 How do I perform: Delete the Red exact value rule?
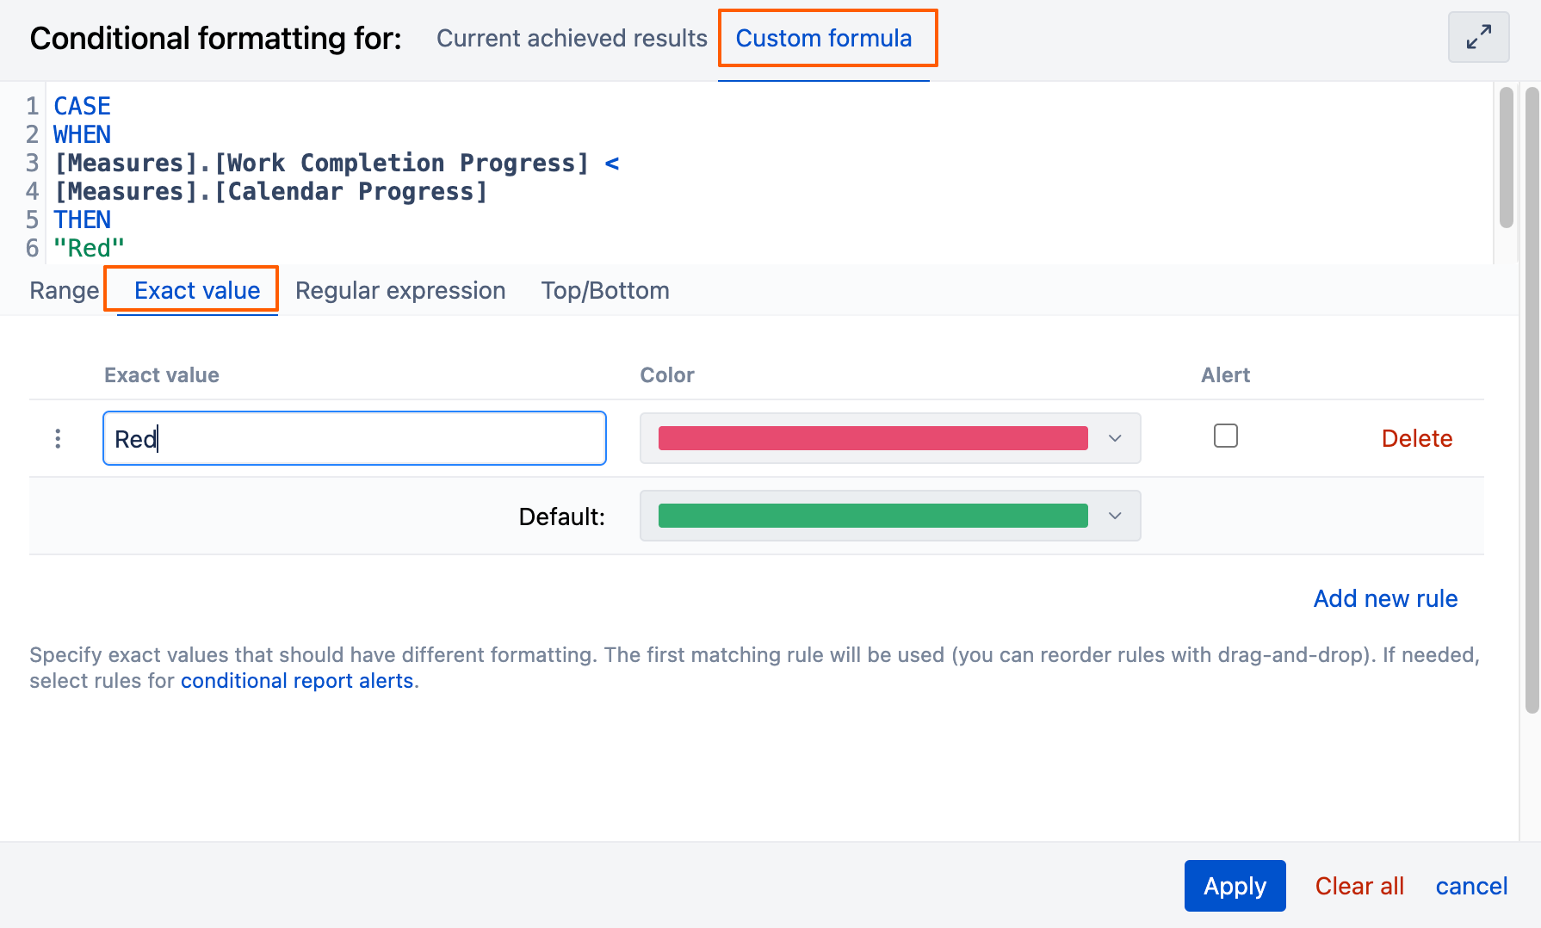(1416, 439)
